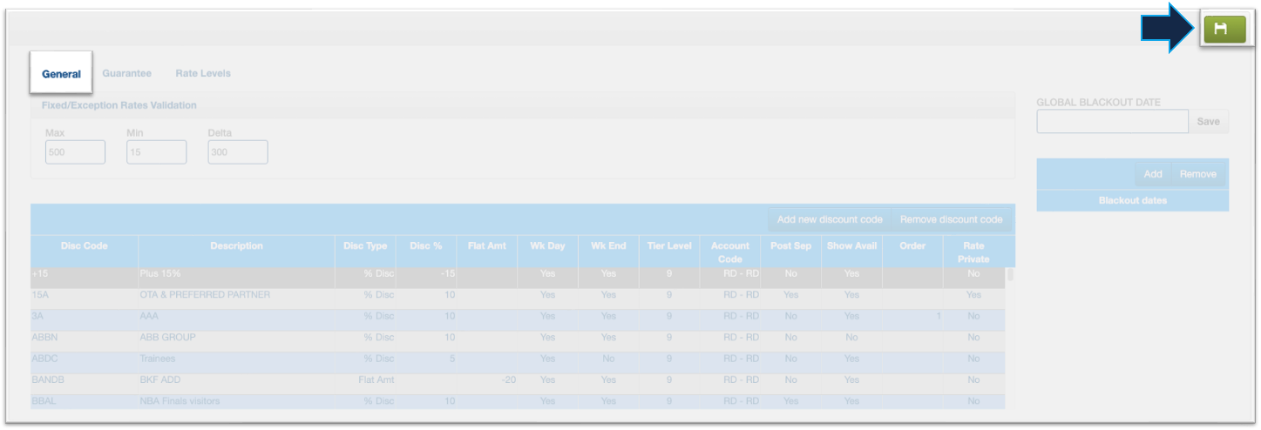1261x430 pixels.
Task: Select the ABB GROUP discount row
Action: (235, 337)
